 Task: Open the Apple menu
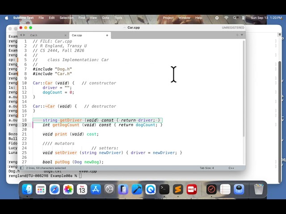point(7,18)
